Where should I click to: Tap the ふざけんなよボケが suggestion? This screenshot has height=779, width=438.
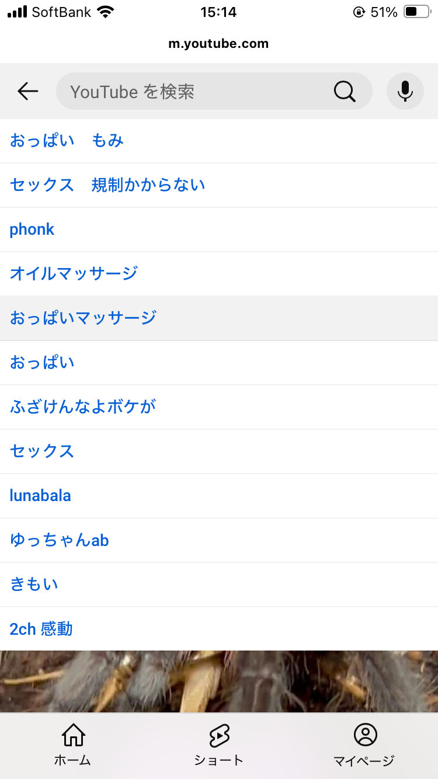click(x=83, y=407)
